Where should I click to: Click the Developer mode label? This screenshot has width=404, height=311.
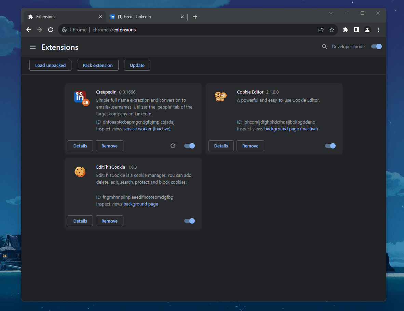348,46
